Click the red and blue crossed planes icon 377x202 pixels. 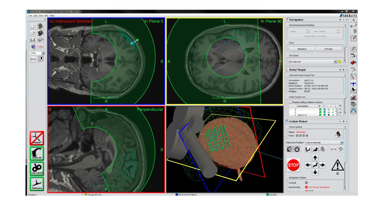click(x=41, y=47)
